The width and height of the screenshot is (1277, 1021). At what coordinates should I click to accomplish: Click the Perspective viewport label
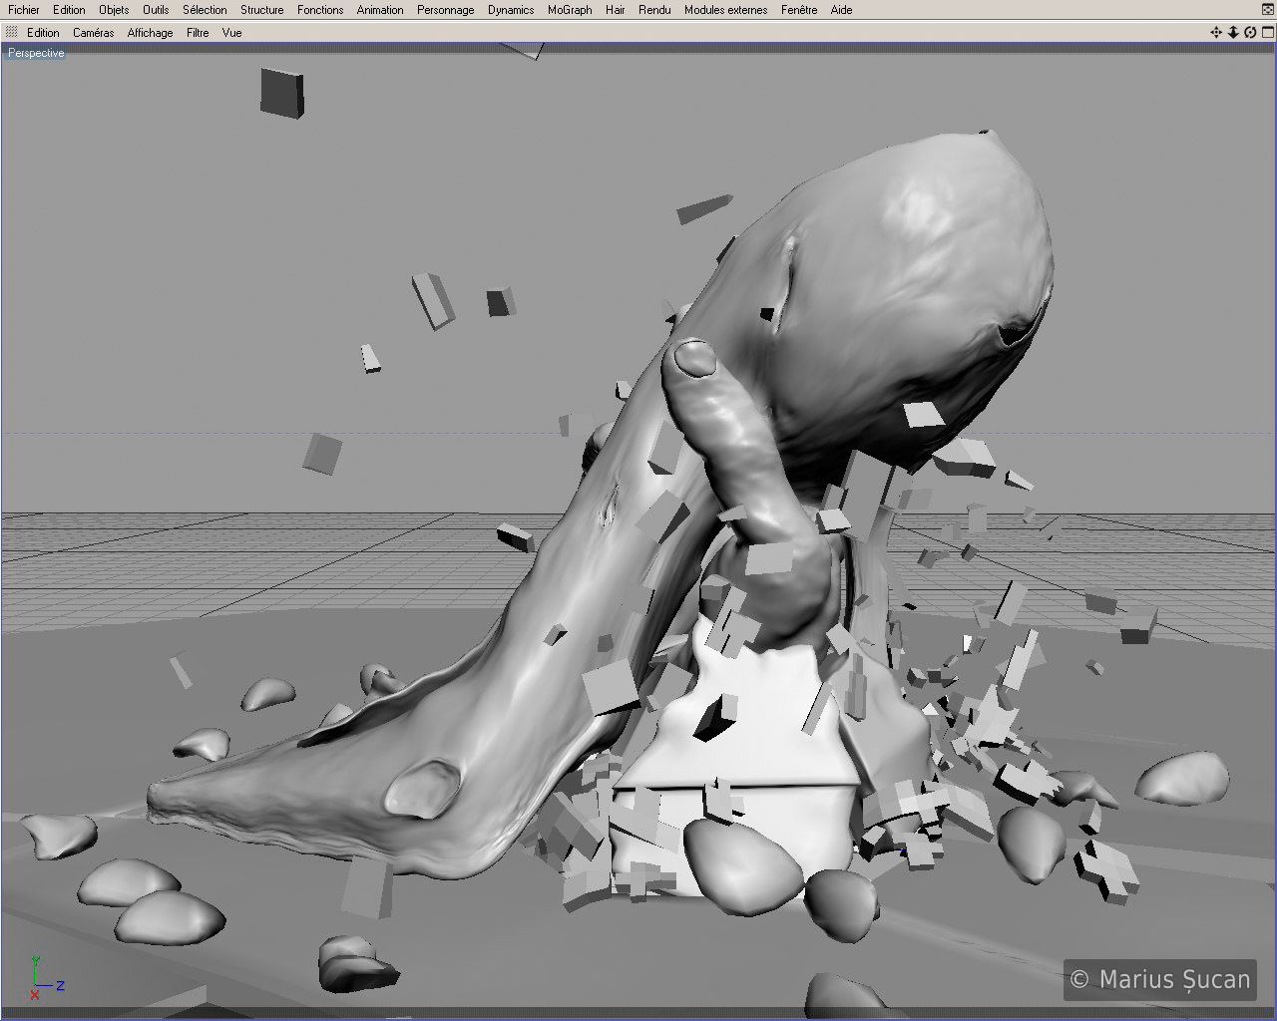coord(36,53)
